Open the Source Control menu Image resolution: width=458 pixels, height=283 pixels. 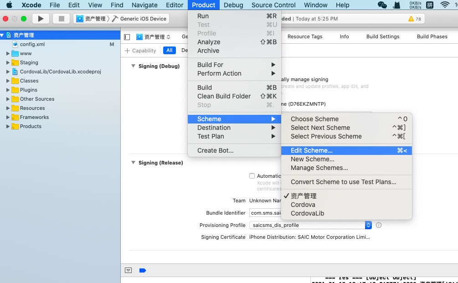point(273,5)
